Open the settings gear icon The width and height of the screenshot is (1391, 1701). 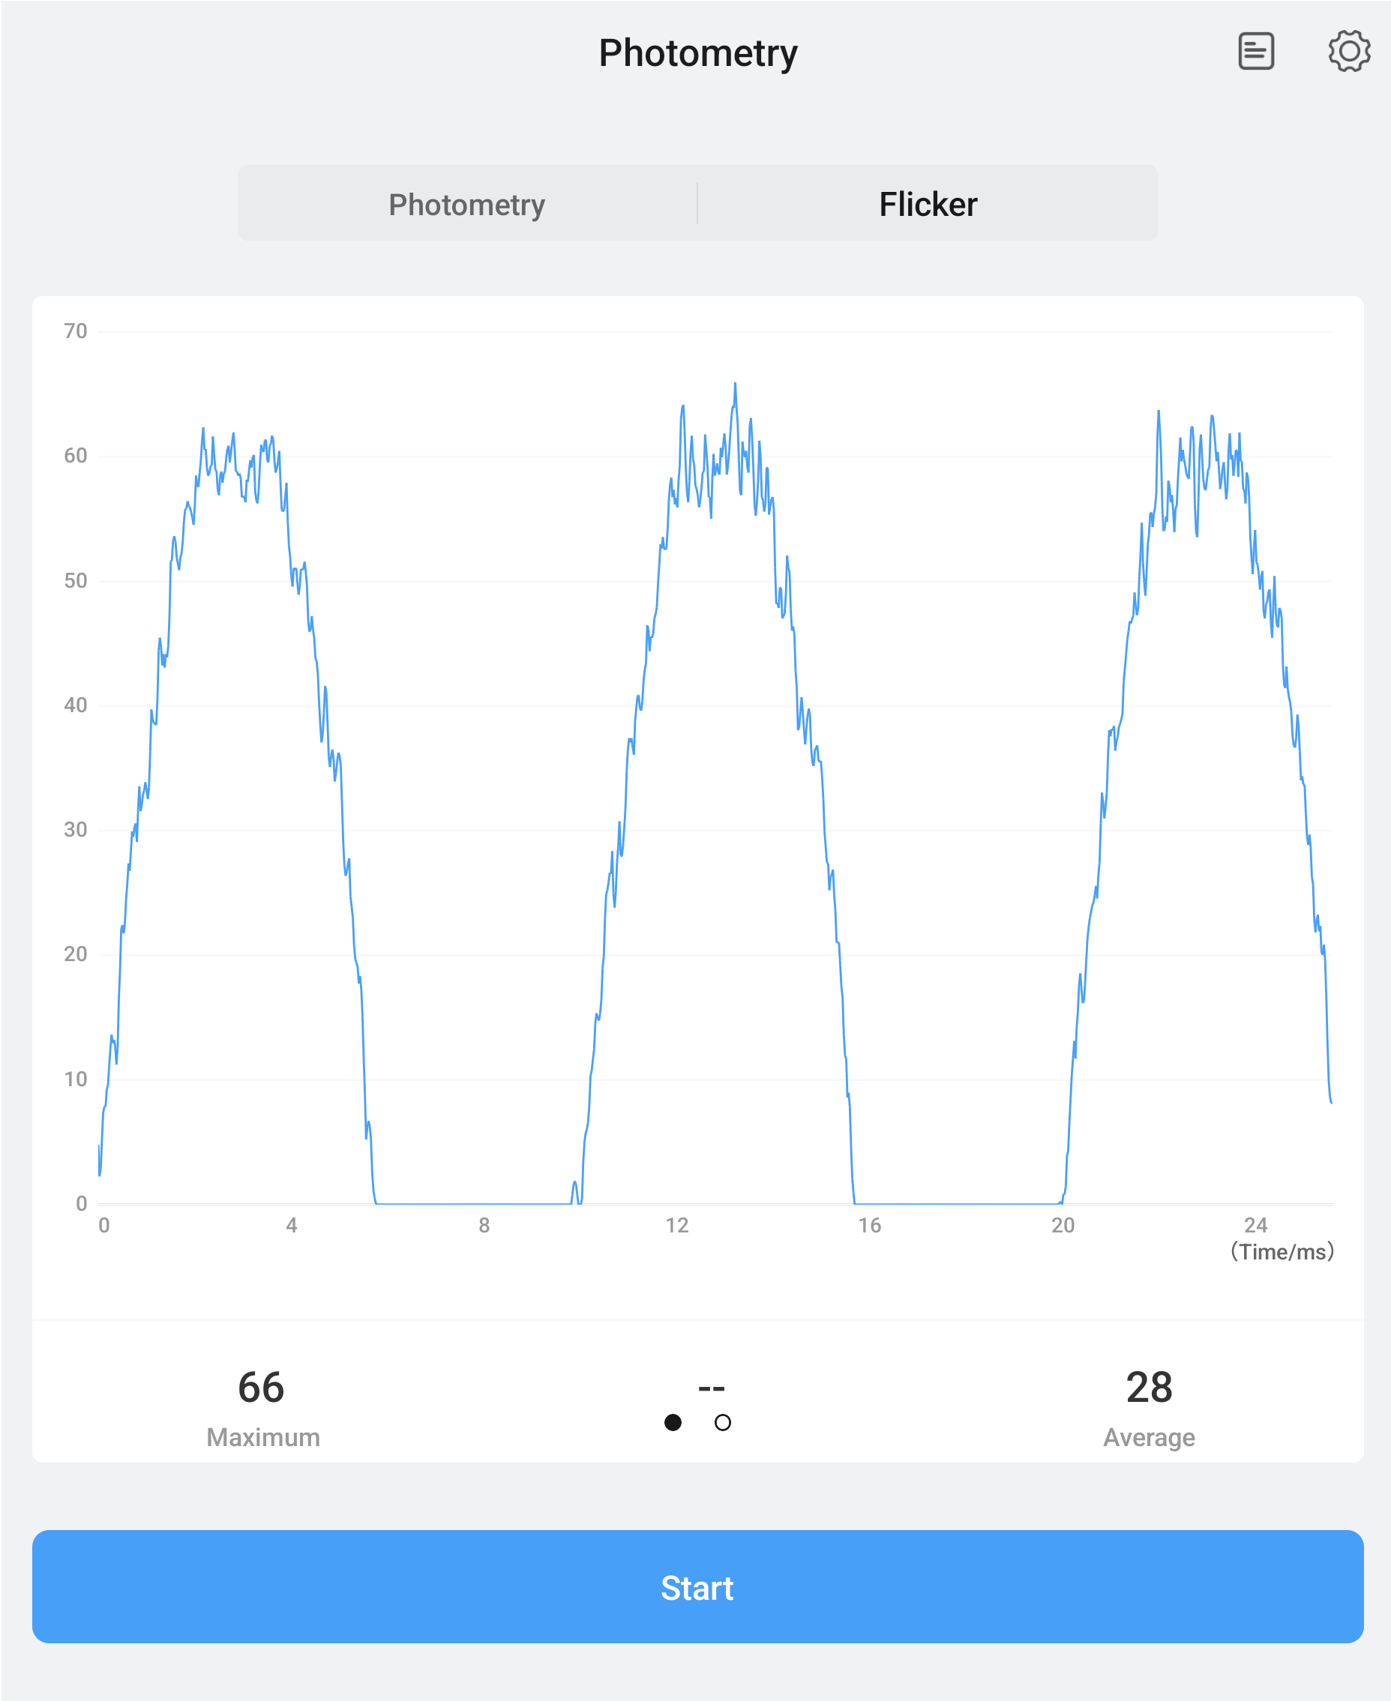click(1349, 51)
